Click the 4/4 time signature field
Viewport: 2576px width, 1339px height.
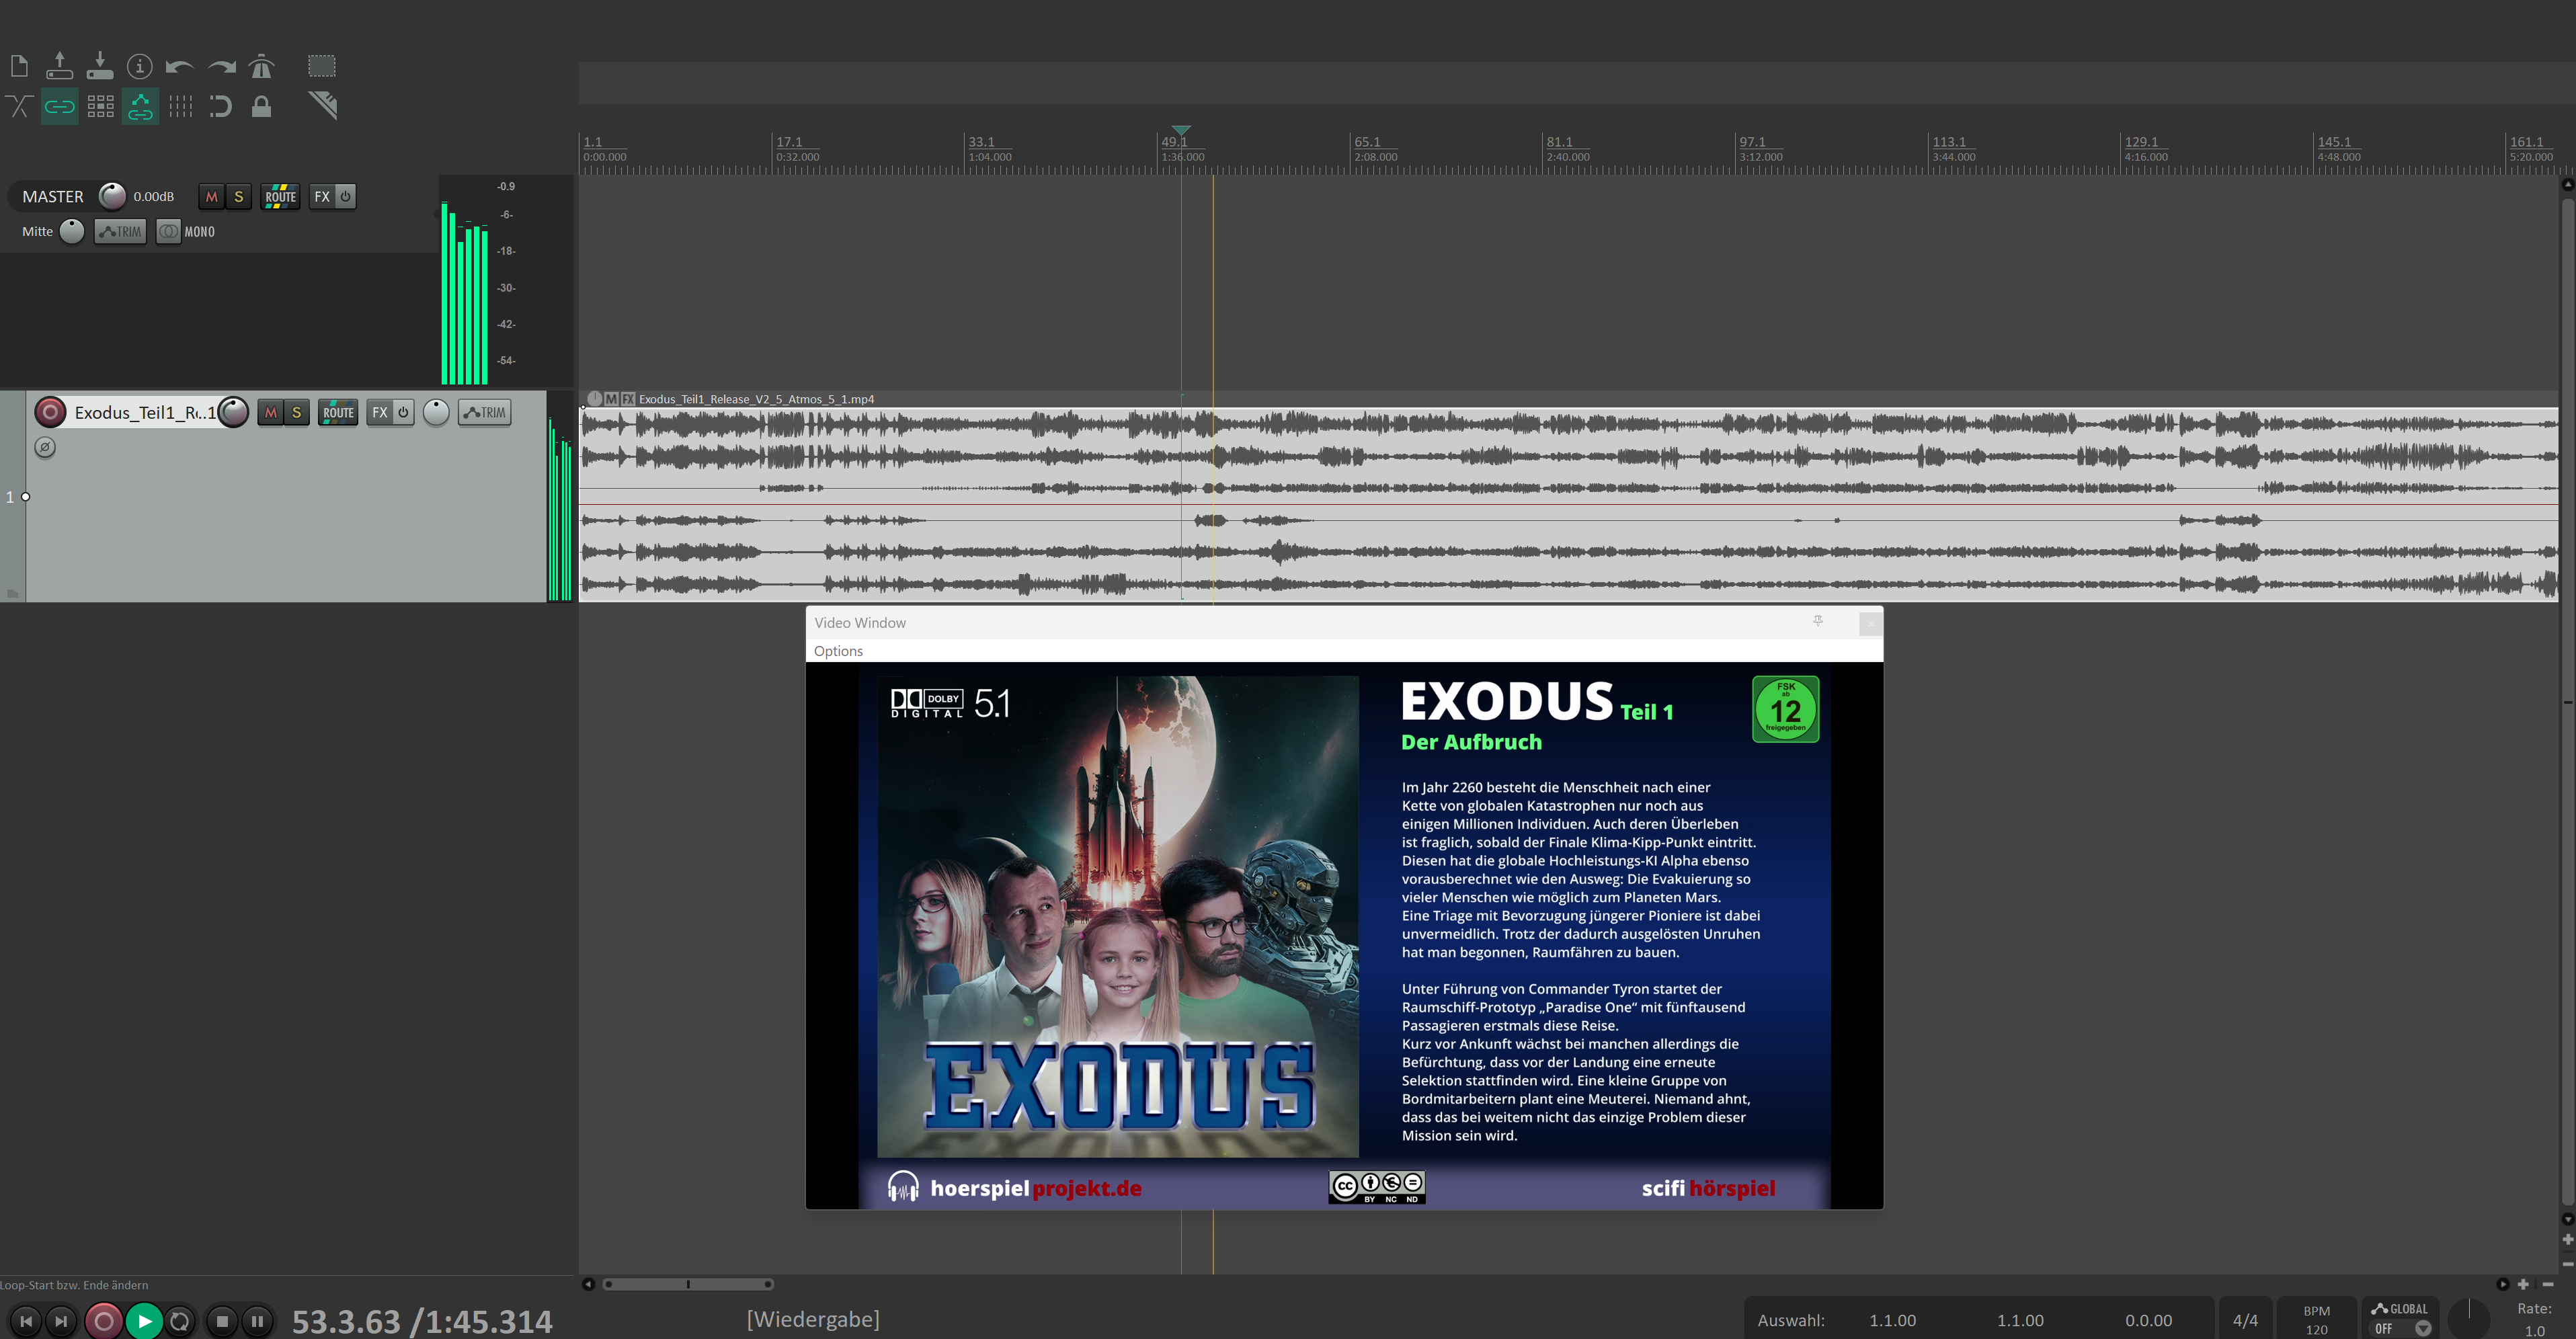pyautogui.click(x=2245, y=1320)
